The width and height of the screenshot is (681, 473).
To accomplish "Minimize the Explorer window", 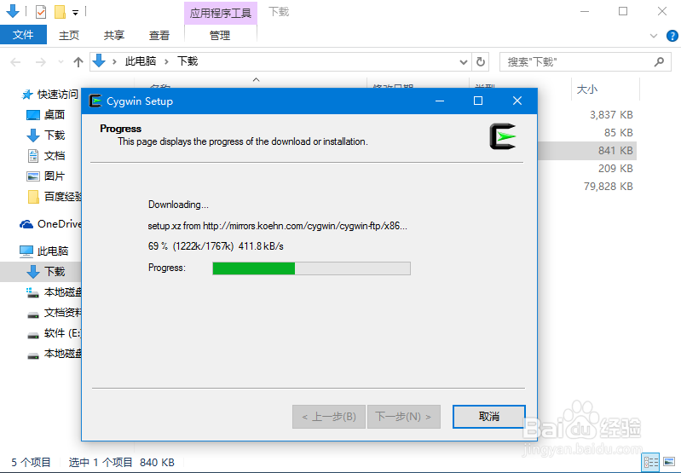I will pos(585,12).
